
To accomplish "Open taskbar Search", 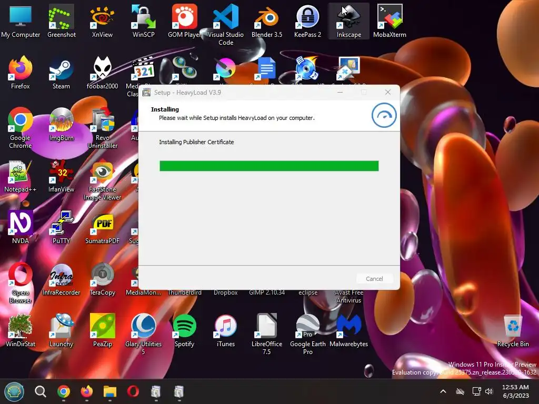I will point(40,391).
